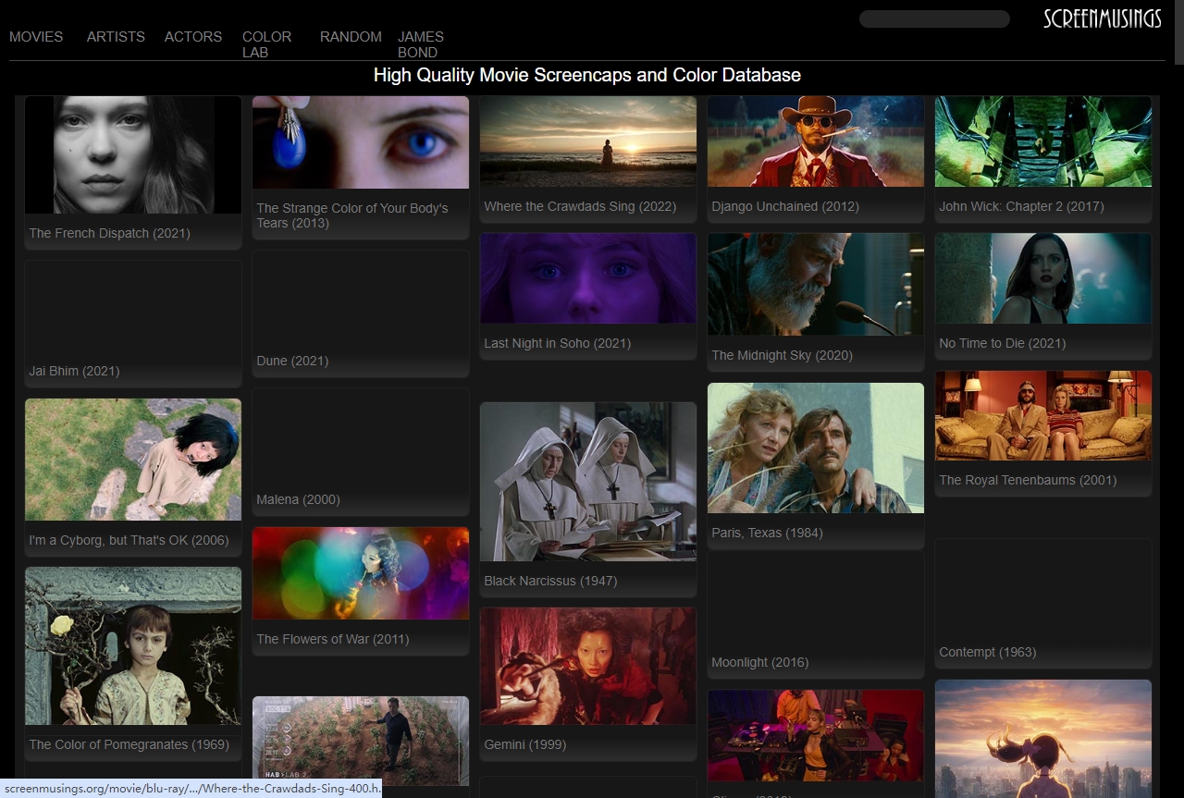Open the Dune (2021) title link
The image size is (1184, 798).
(x=292, y=361)
